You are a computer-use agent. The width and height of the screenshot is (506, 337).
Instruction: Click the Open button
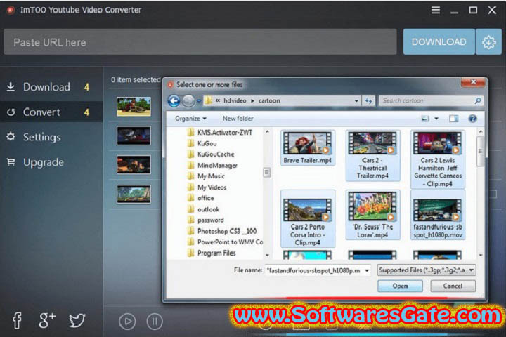click(400, 286)
